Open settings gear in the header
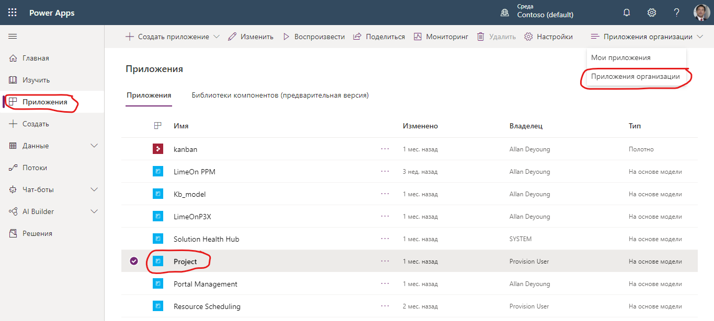714x321 pixels. [652, 13]
